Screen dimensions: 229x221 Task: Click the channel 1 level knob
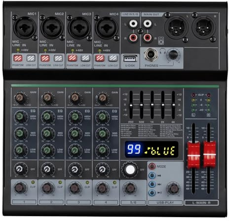tap(20, 188)
